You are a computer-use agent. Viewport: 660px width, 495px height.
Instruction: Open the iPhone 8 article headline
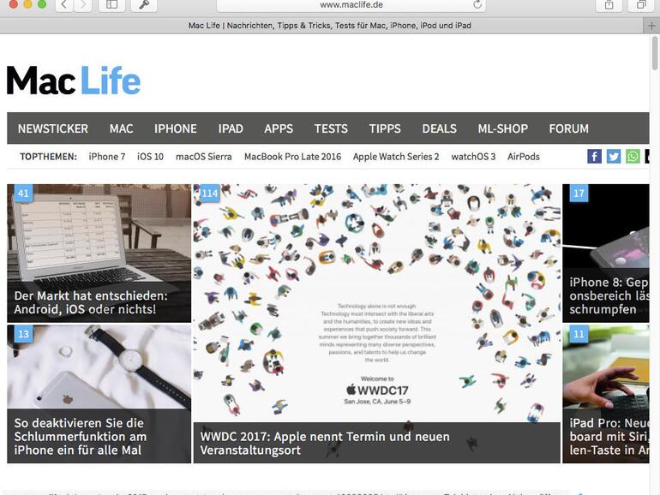609,295
